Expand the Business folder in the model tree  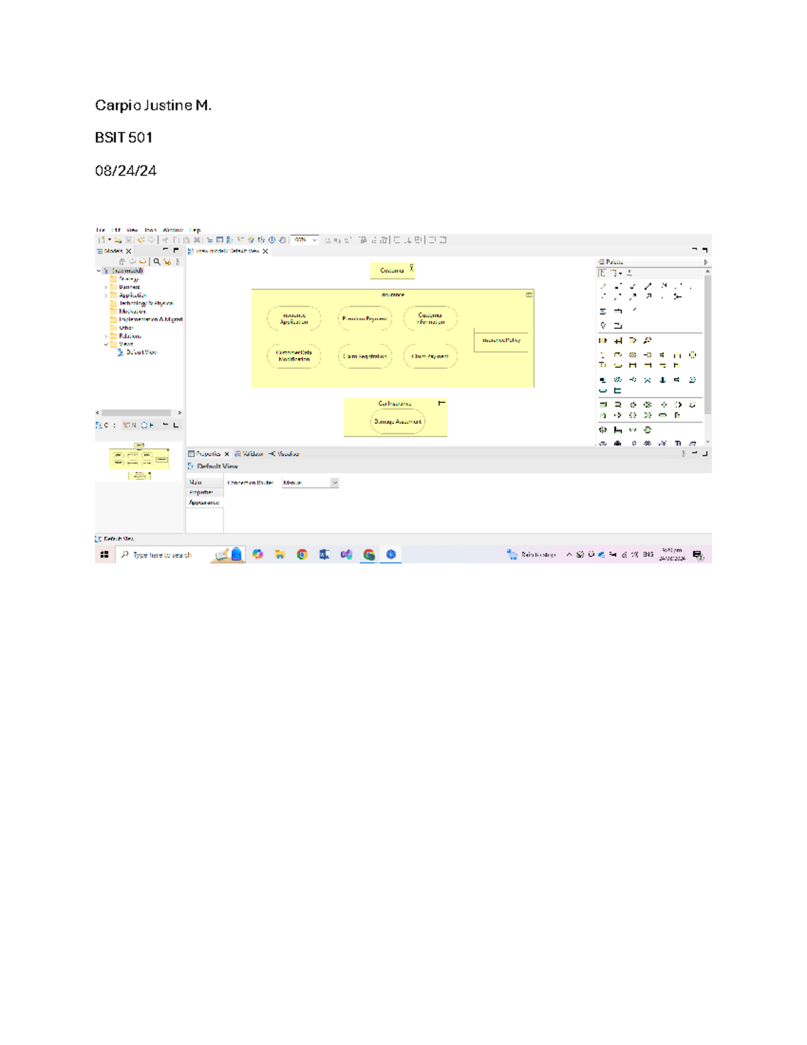pos(106,287)
